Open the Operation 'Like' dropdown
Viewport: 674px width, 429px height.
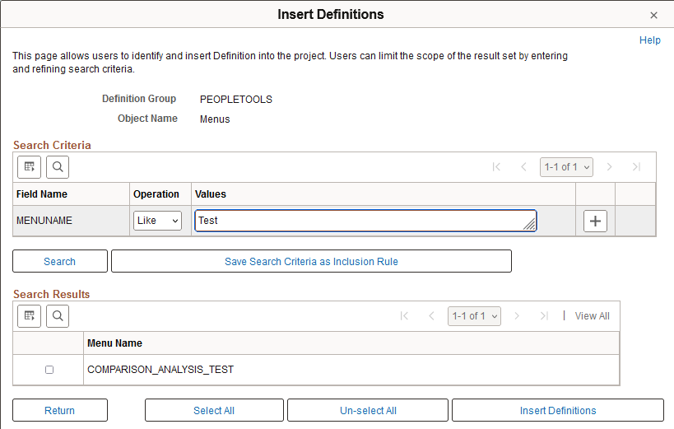click(157, 221)
